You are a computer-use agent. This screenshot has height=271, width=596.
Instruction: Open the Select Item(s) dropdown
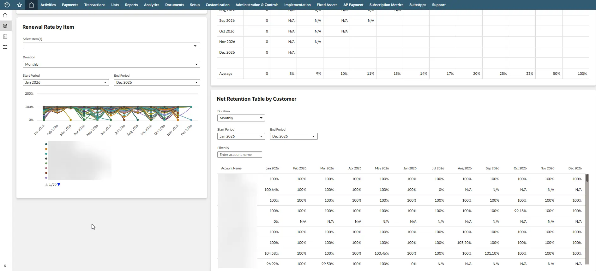(x=111, y=46)
